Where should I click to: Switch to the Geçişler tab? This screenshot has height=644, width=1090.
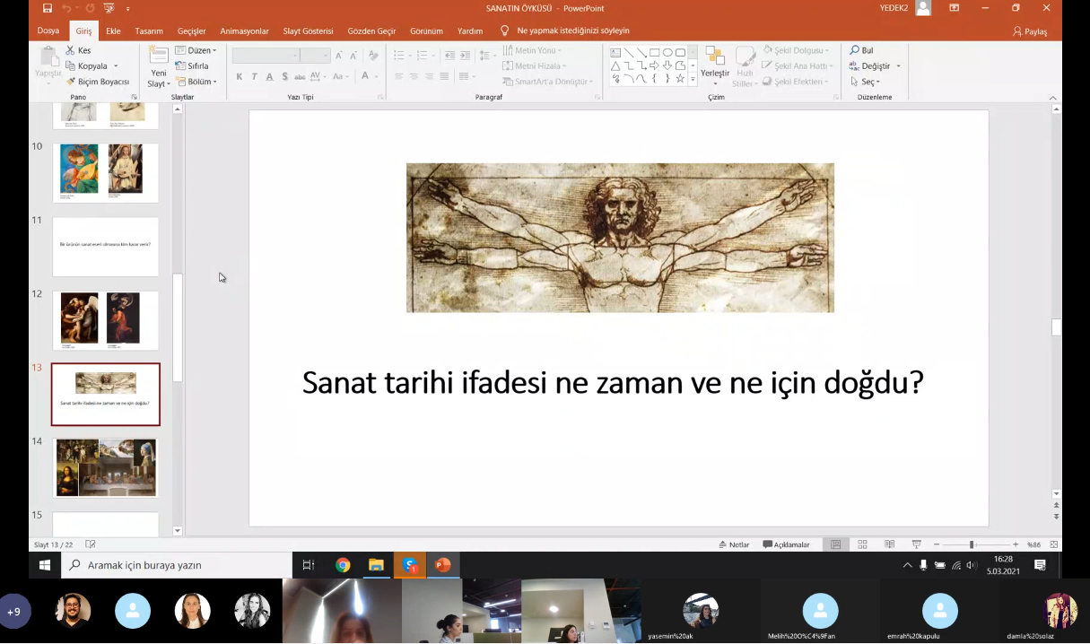pos(192,30)
